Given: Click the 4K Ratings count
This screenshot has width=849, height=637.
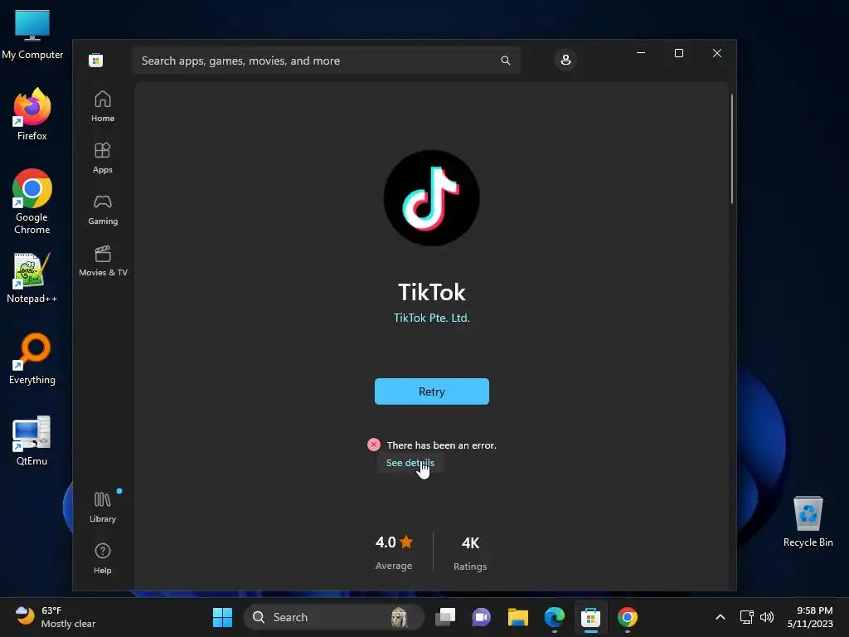Looking at the screenshot, I should point(470,552).
